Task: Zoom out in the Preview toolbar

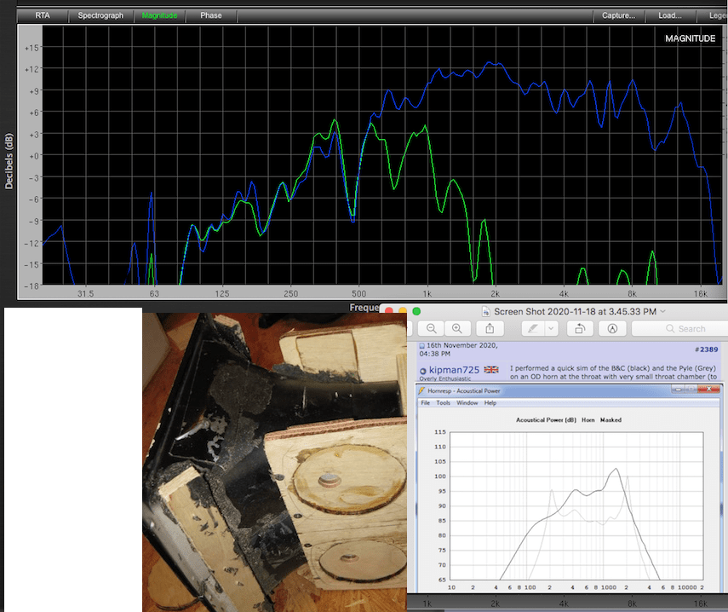Action: [432, 328]
